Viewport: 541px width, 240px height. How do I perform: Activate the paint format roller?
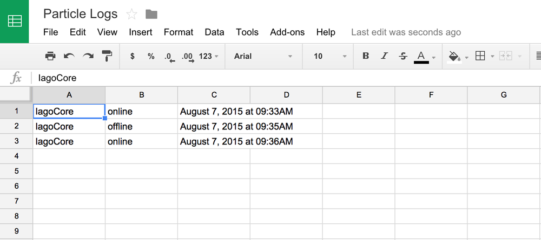[107, 56]
